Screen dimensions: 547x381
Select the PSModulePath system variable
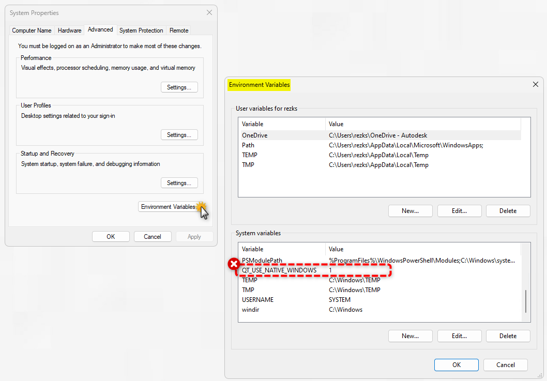click(x=379, y=261)
